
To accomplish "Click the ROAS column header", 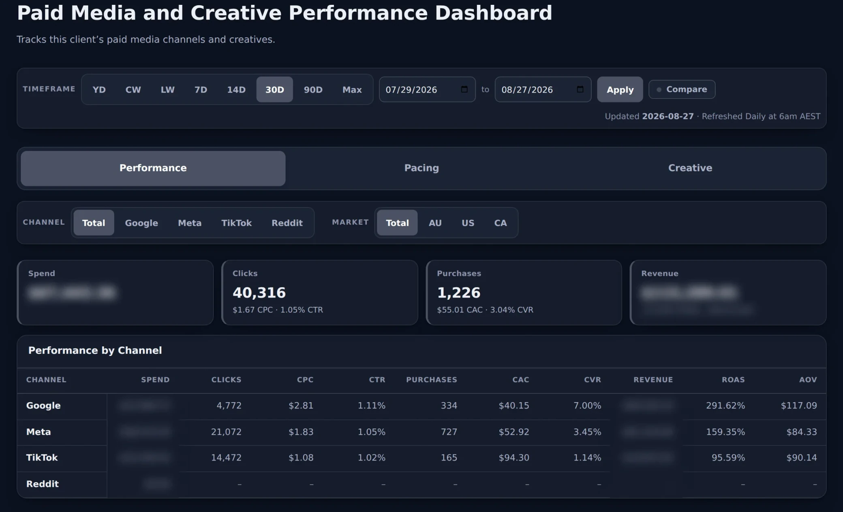I will pos(733,380).
